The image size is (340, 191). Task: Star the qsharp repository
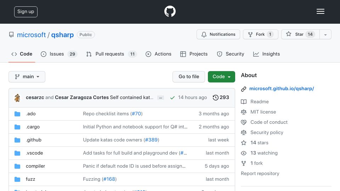(300, 34)
